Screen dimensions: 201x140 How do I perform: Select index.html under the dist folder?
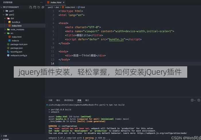pyautogui.click(x=17, y=26)
